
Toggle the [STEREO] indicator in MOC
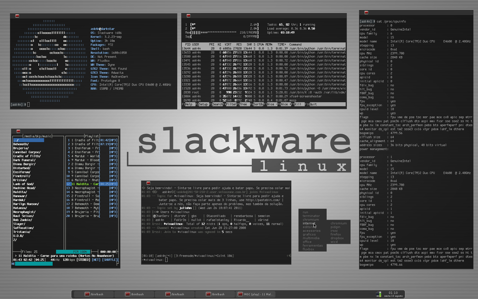(x=83, y=260)
